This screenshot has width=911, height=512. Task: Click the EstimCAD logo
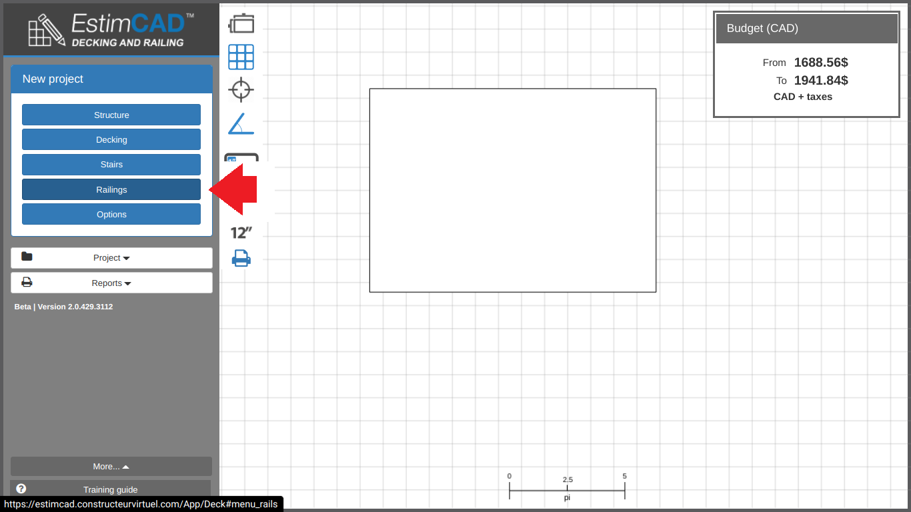(x=111, y=29)
